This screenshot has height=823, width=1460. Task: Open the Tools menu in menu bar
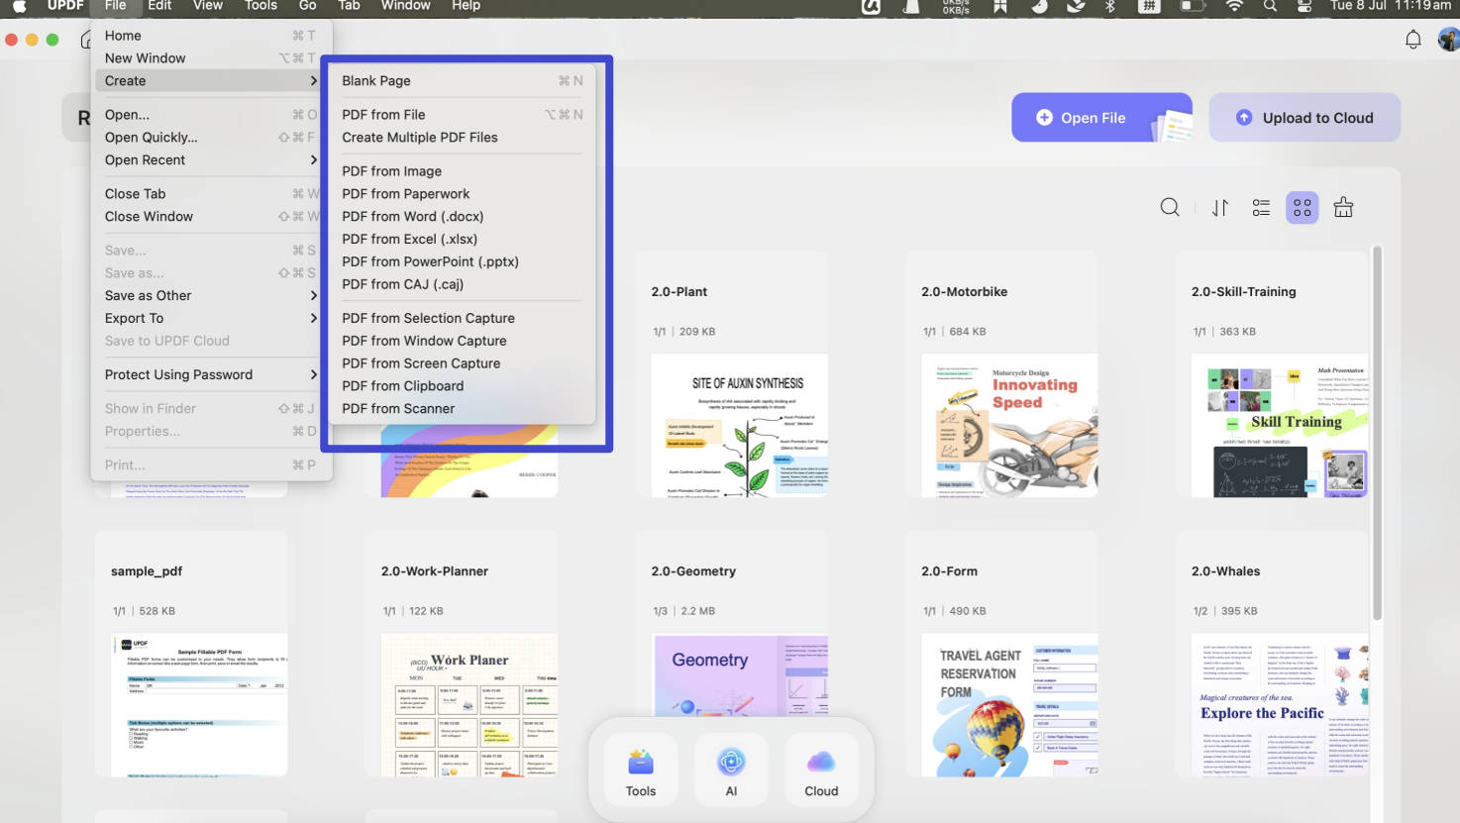point(261,6)
